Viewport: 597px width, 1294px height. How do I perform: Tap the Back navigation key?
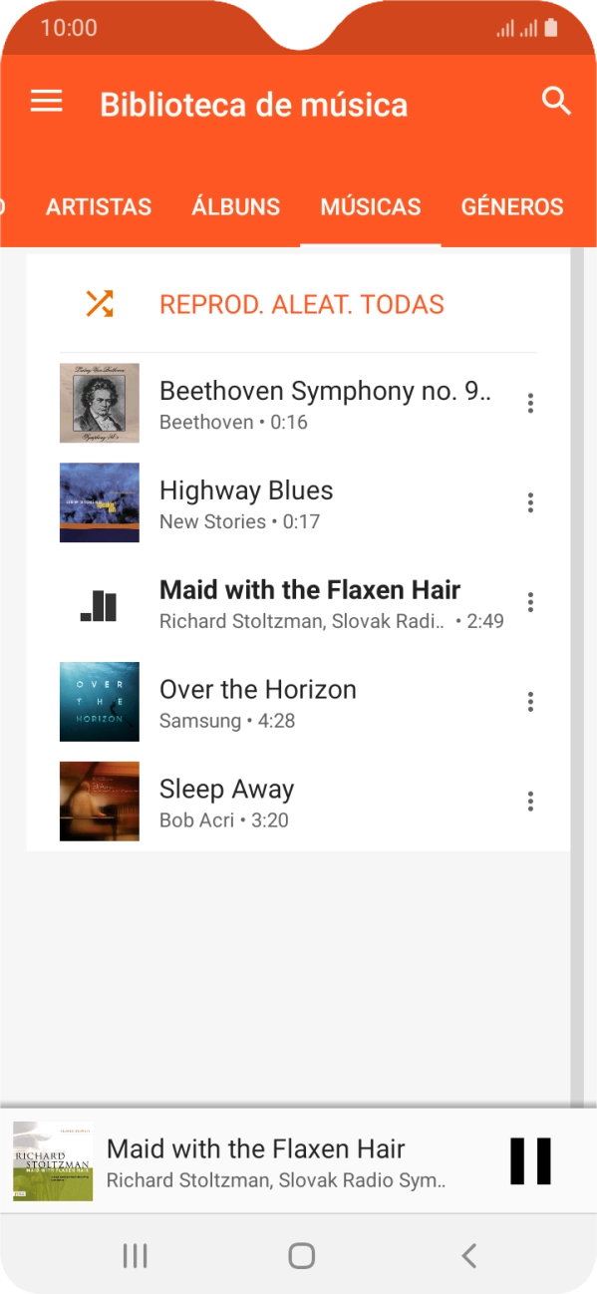click(x=467, y=1255)
